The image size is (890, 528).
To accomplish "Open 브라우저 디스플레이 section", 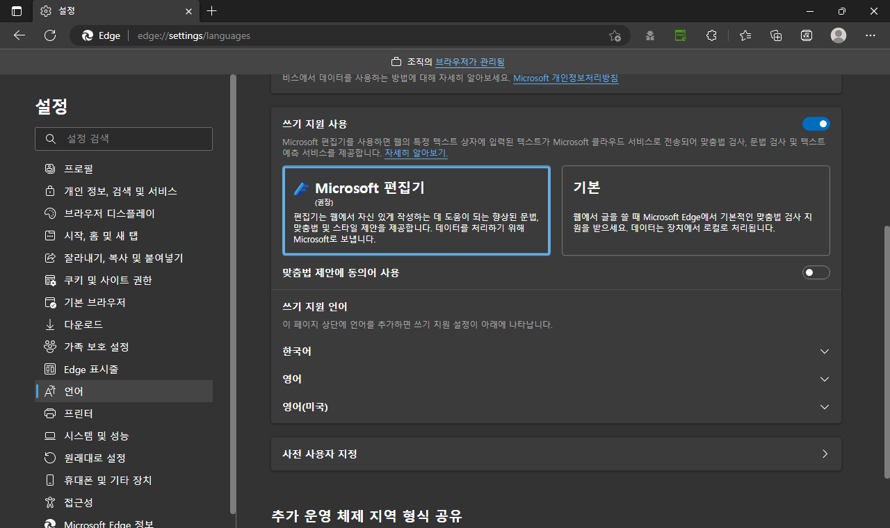I will tap(124, 213).
